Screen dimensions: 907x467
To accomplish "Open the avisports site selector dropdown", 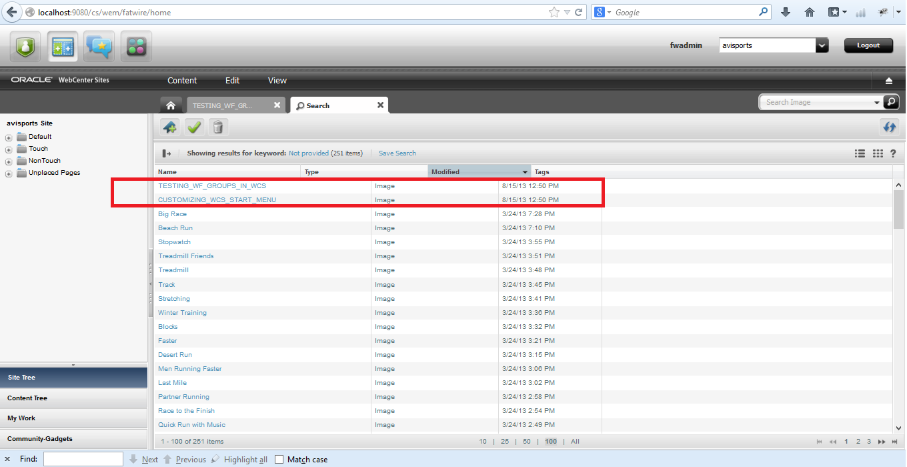I will [x=822, y=45].
